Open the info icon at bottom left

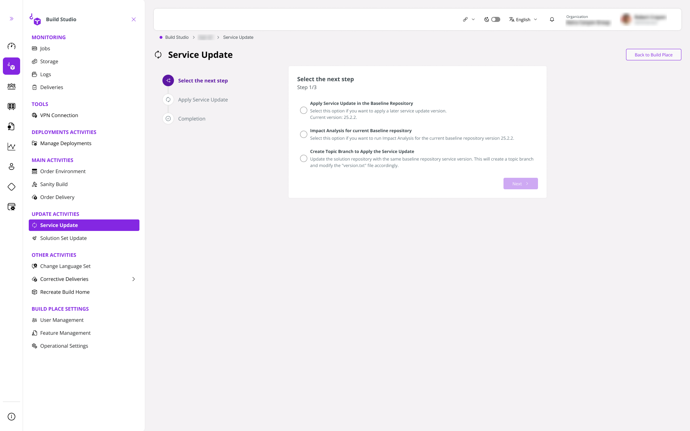point(11,417)
